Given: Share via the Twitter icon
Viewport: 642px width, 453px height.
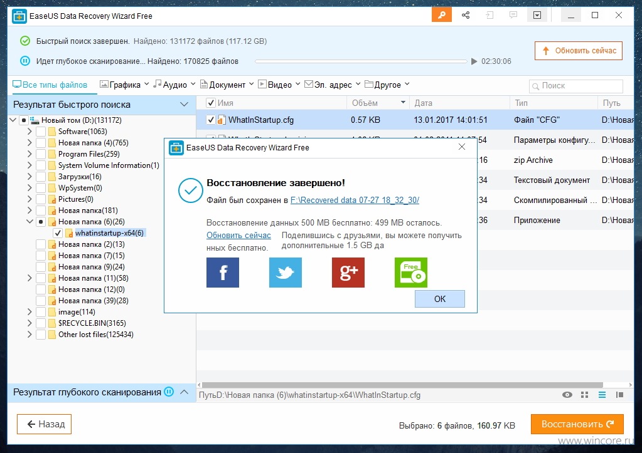Looking at the screenshot, I should [x=286, y=273].
